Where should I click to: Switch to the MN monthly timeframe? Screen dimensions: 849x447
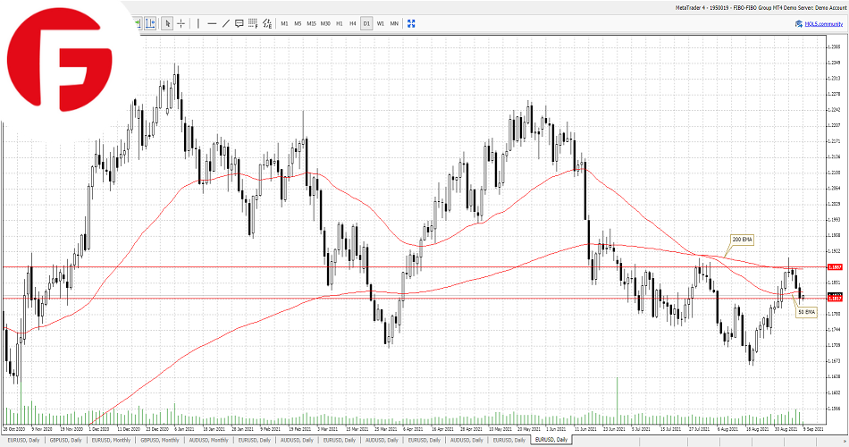pyautogui.click(x=394, y=23)
